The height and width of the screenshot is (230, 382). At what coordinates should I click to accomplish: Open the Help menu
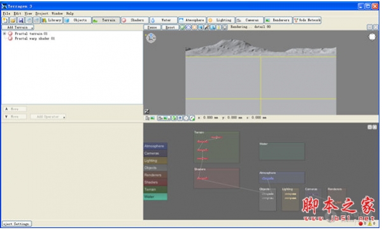click(69, 13)
